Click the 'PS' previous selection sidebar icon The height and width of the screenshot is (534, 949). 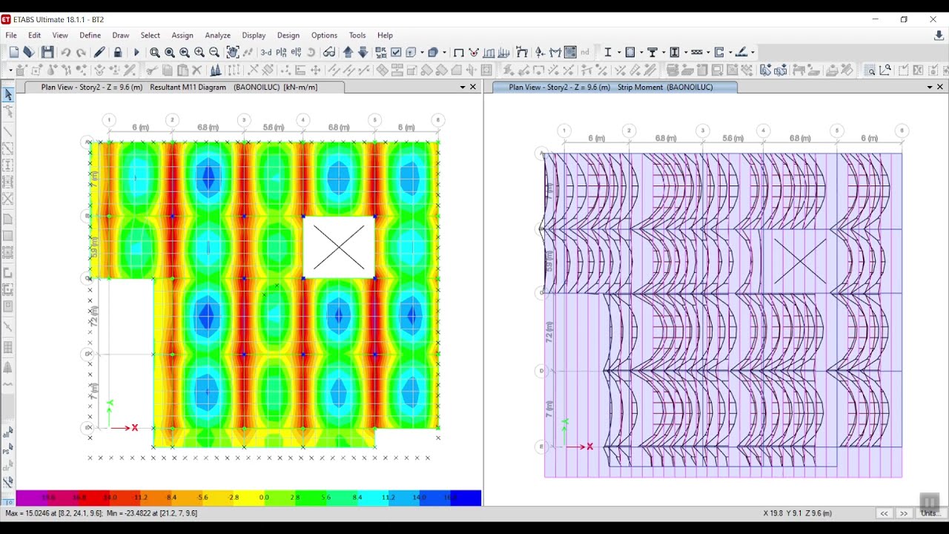pos(8,449)
